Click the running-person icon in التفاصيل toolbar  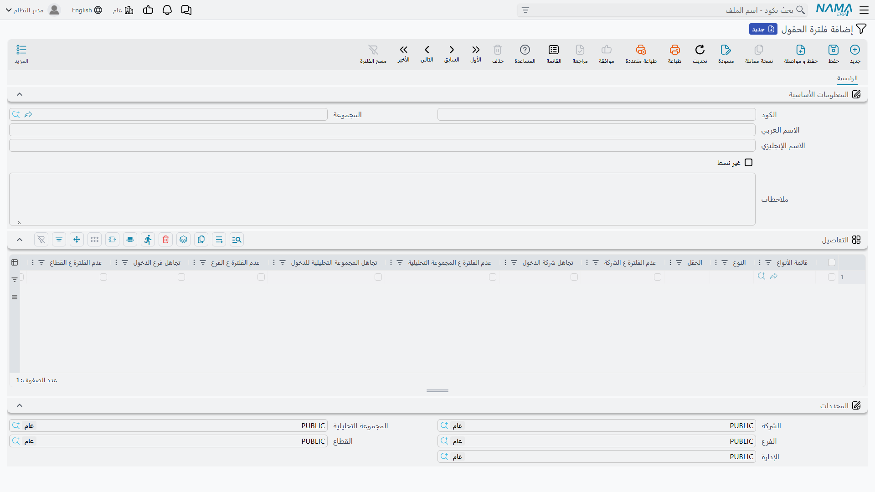[148, 240]
